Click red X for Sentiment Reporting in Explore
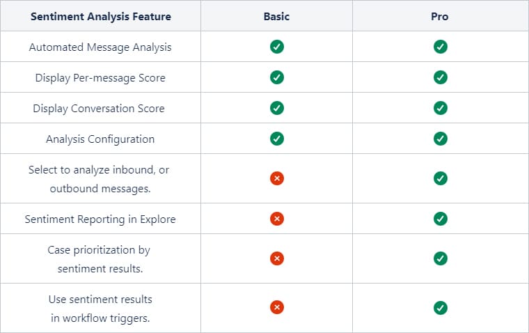Screen dimensions: 529x333 point(276,219)
